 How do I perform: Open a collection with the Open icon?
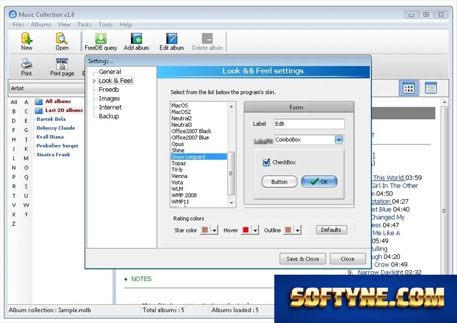[x=62, y=38]
